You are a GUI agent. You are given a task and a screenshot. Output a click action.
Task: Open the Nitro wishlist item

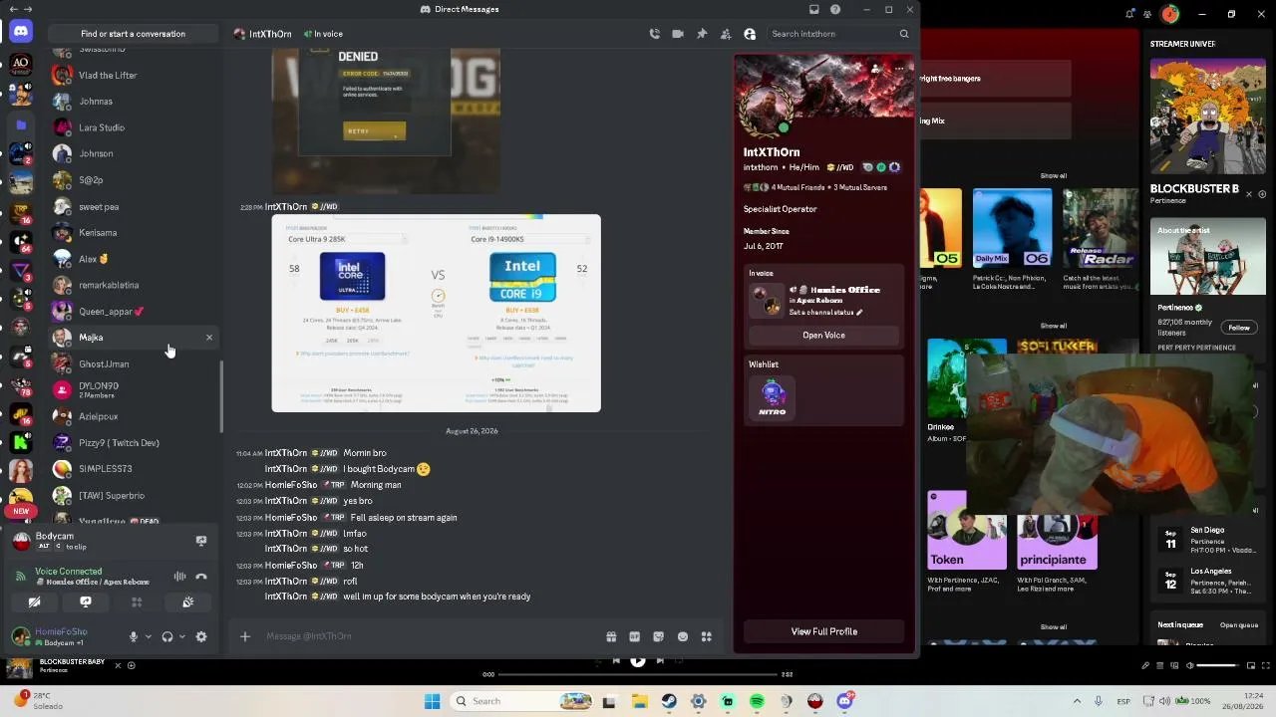click(773, 396)
